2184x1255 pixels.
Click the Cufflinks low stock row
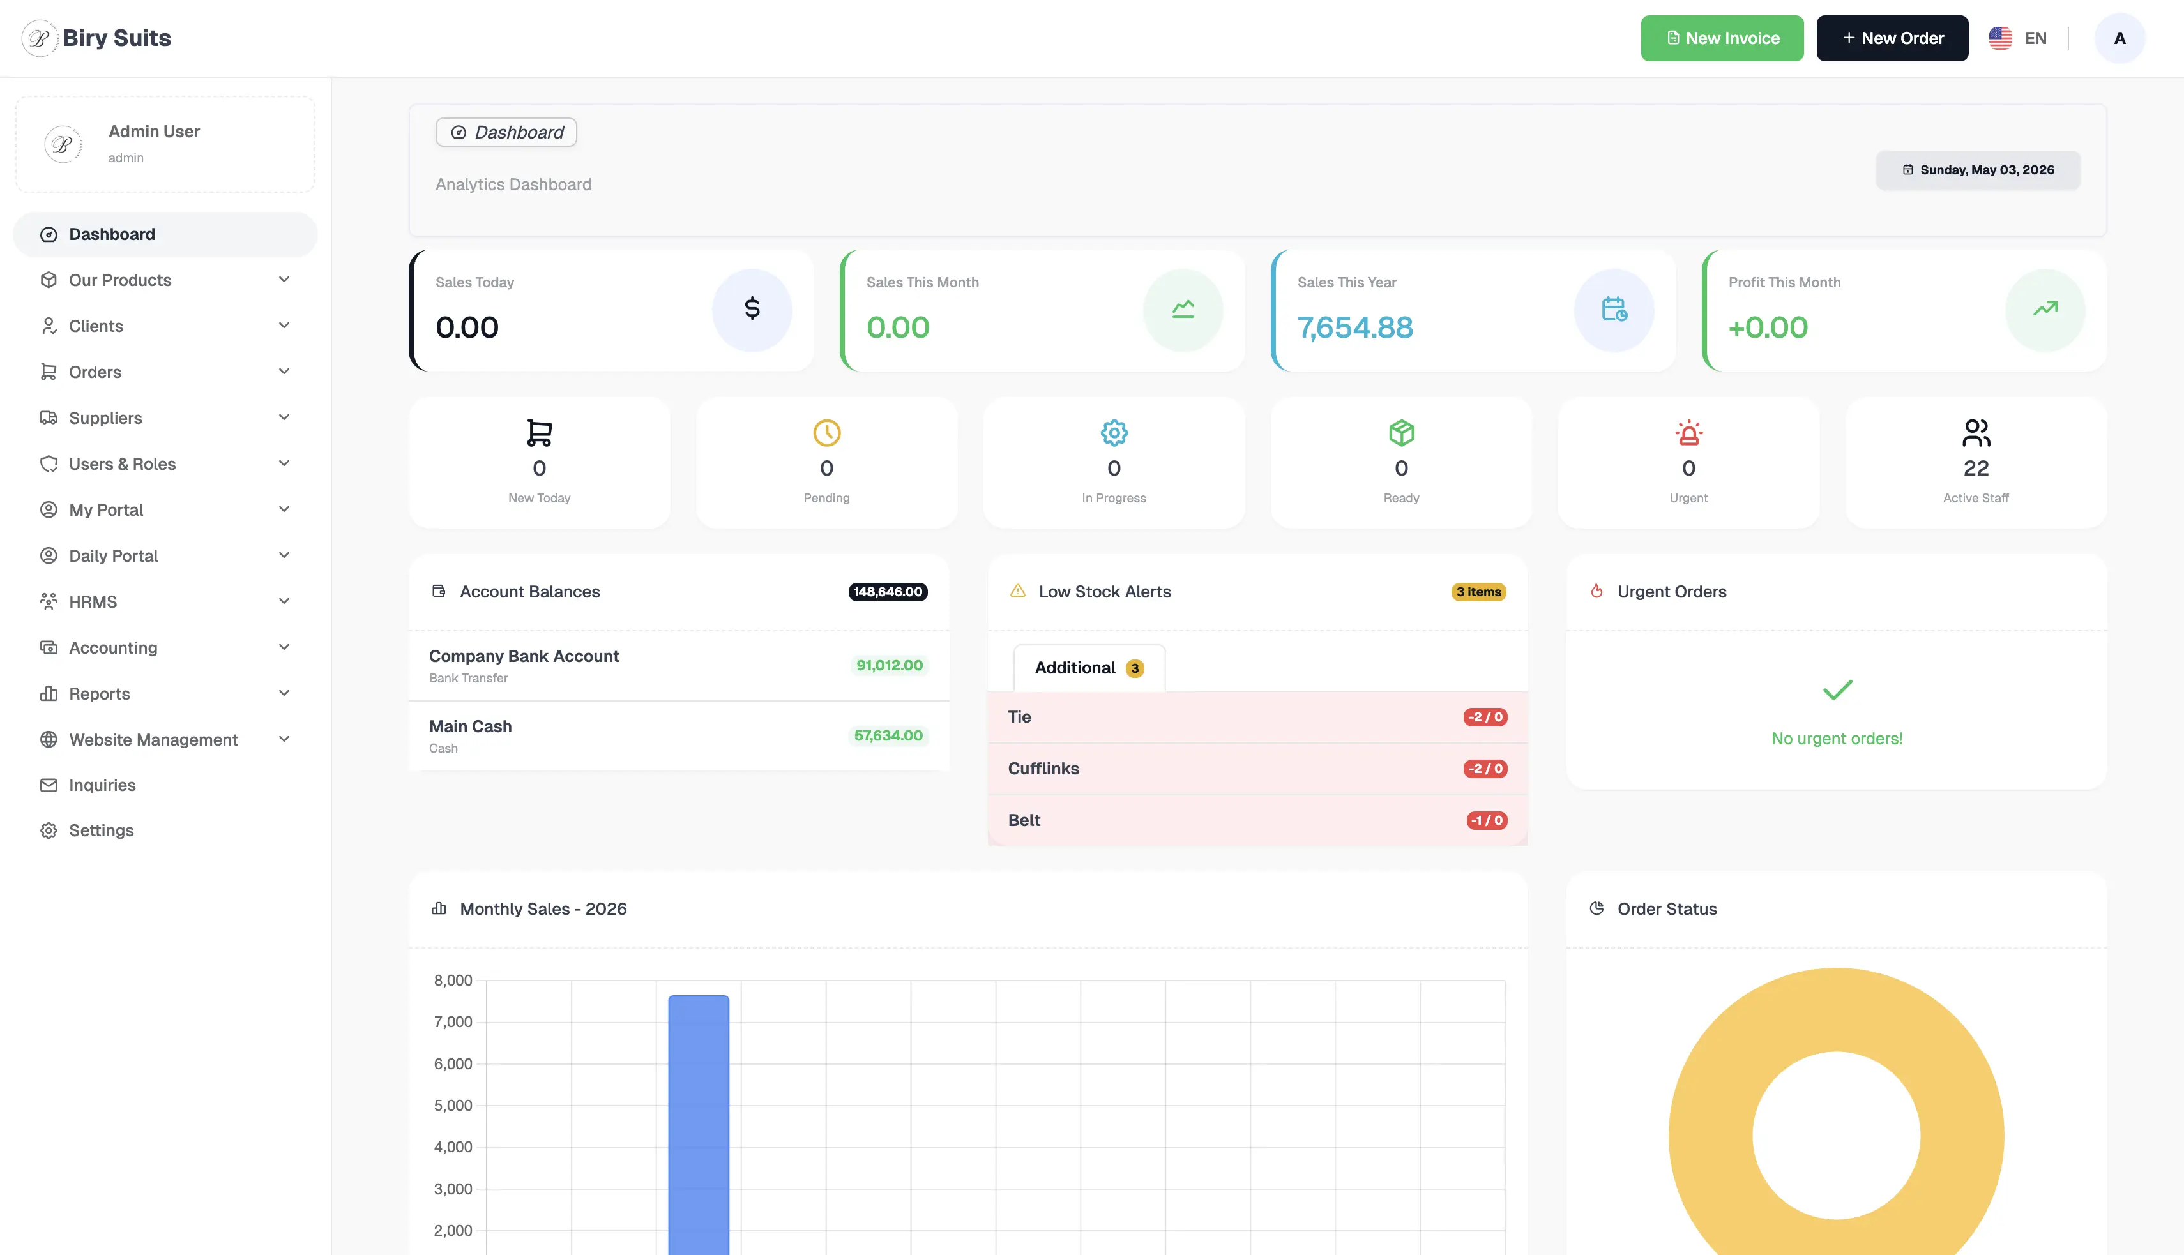(x=1257, y=769)
